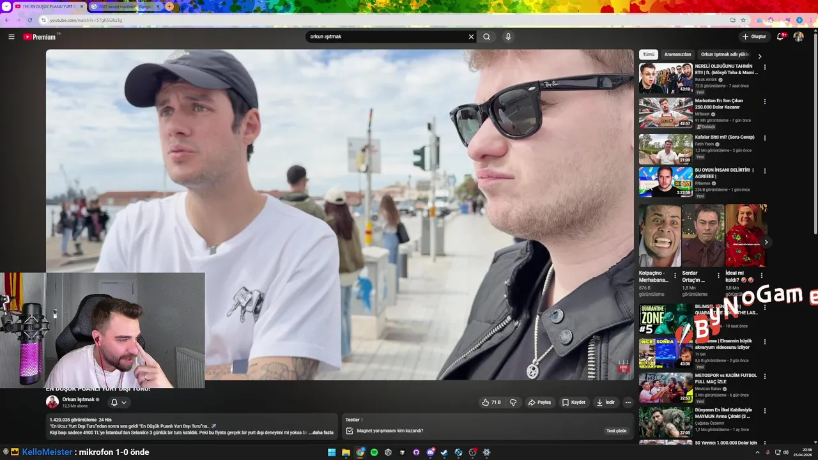Click the Oluştur create button
Screen dimensions: 818x460
pos(754,36)
